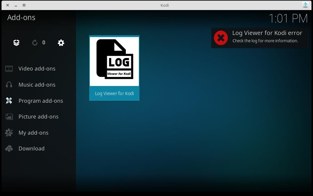Click the refresh repositories icon
The width and height of the screenshot is (313, 196).
[34, 43]
